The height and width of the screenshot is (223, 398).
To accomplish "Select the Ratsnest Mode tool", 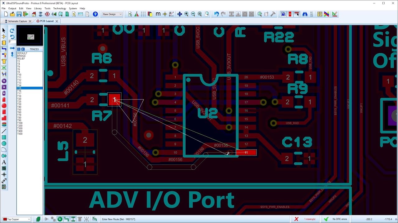I will pyautogui.click(x=4, y=68).
